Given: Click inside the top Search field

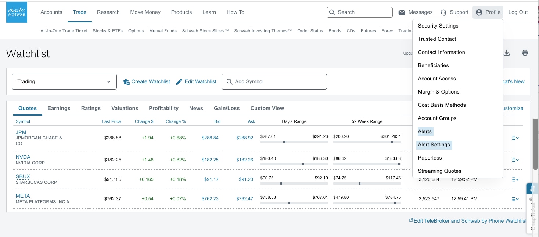Looking at the screenshot, I should pos(360,12).
